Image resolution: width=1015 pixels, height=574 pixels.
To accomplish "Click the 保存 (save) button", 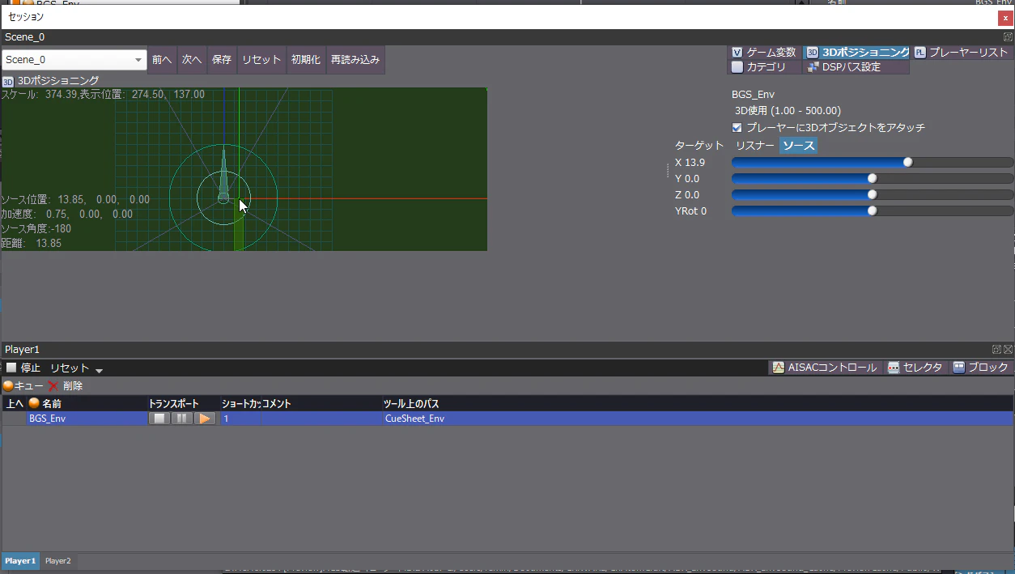I will click(222, 60).
